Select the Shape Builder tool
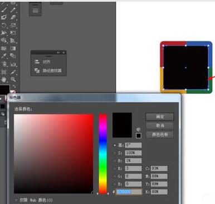Image resolution: width=215 pixels, height=204 pixels. pyautogui.click(x=4, y=41)
